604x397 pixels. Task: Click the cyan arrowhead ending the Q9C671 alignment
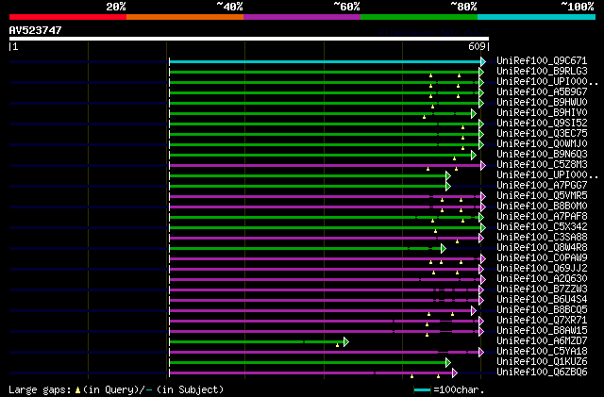tap(483, 61)
